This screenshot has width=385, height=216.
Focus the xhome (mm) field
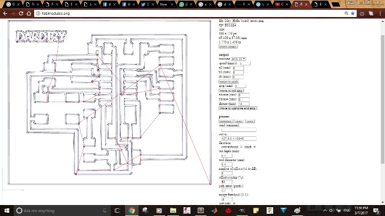[x=244, y=95]
